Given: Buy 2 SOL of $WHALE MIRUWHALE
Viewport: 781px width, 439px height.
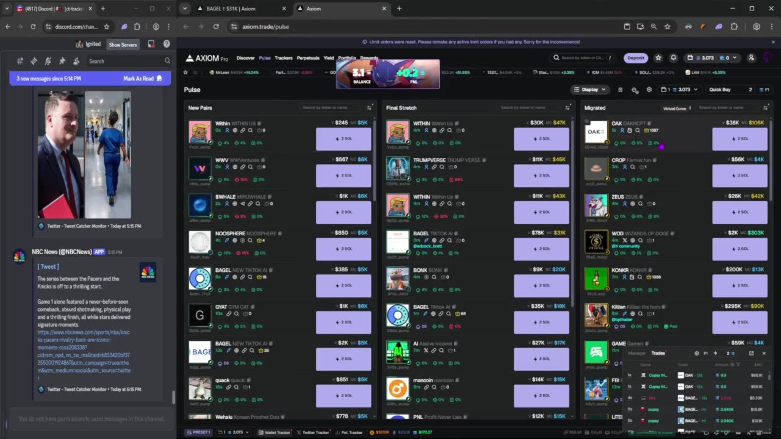Looking at the screenshot, I should click(344, 212).
